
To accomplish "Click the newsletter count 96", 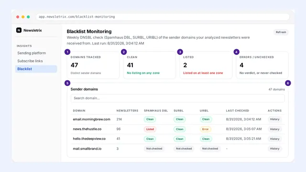I will pos(119,129).
